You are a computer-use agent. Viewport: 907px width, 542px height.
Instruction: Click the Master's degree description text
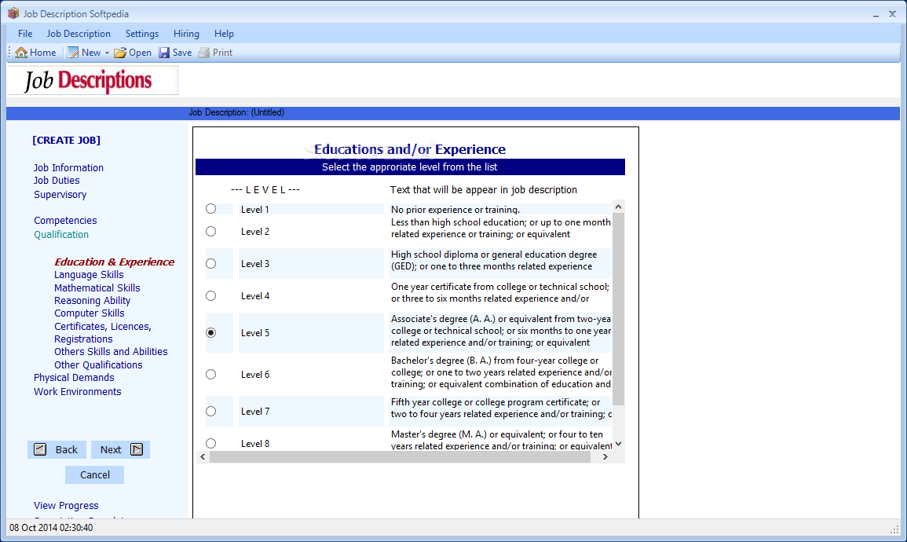pyautogui.click(x=501, y=440)
